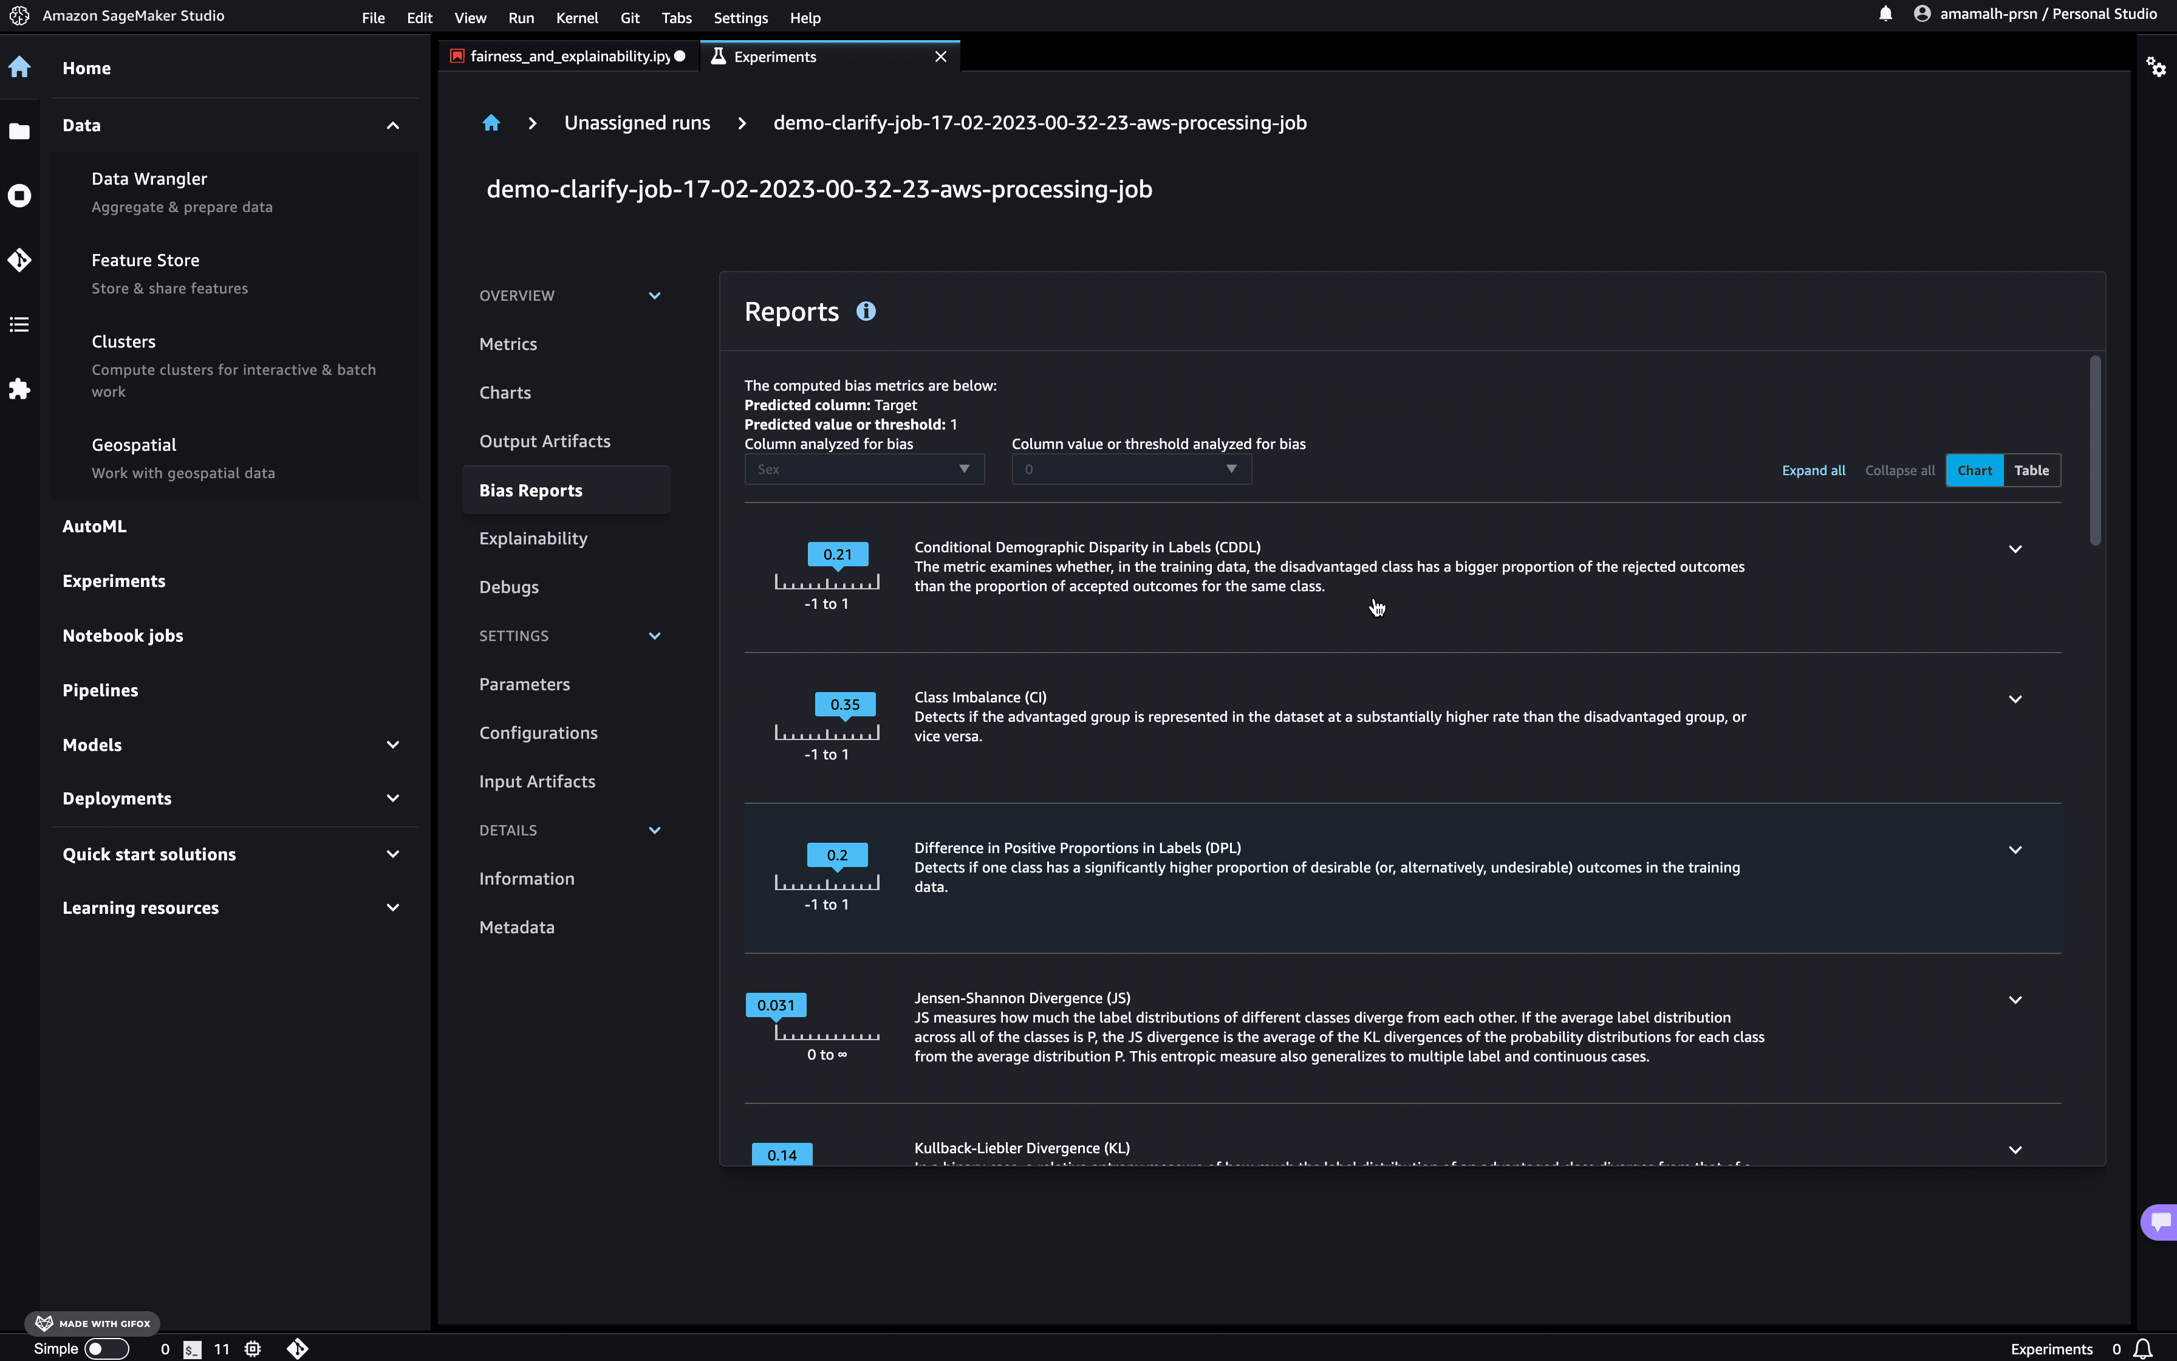Expand the Class Imbalance (CI) row

point(2015,699)
